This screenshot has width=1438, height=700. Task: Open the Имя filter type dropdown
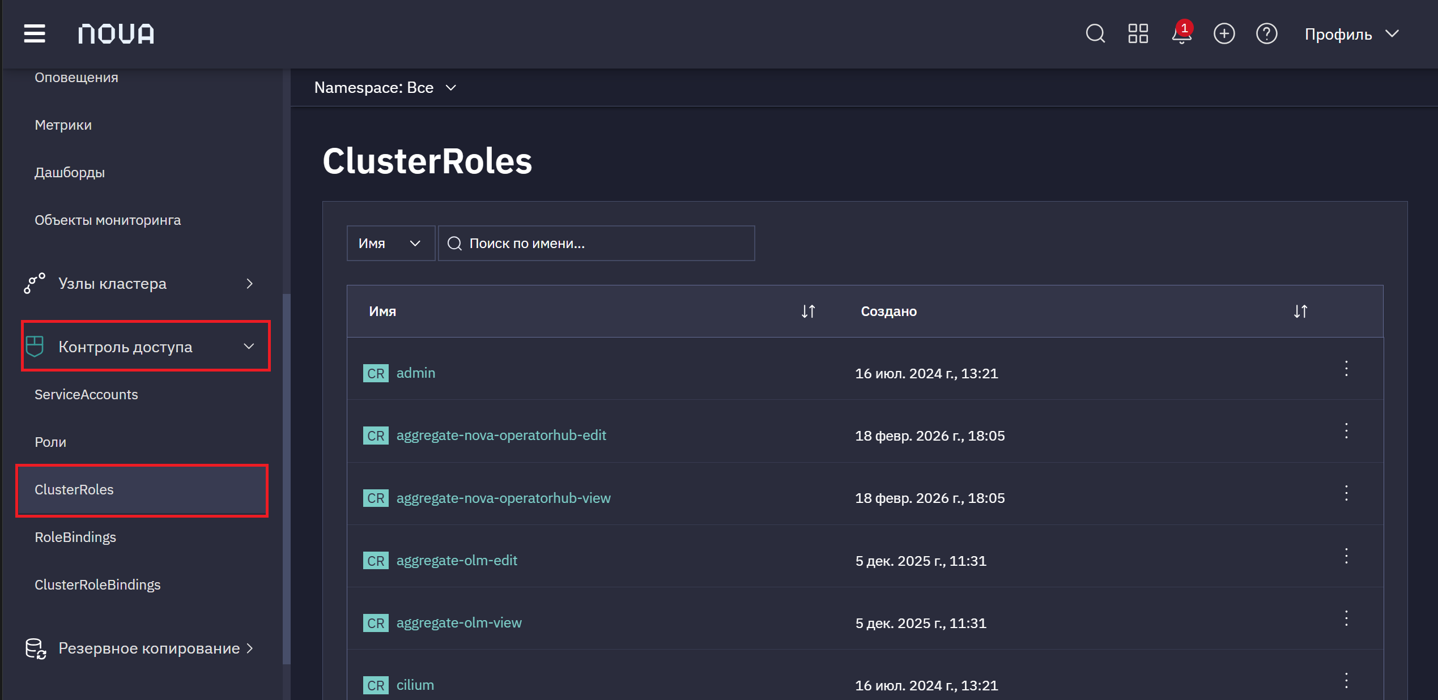coord(390,244)
